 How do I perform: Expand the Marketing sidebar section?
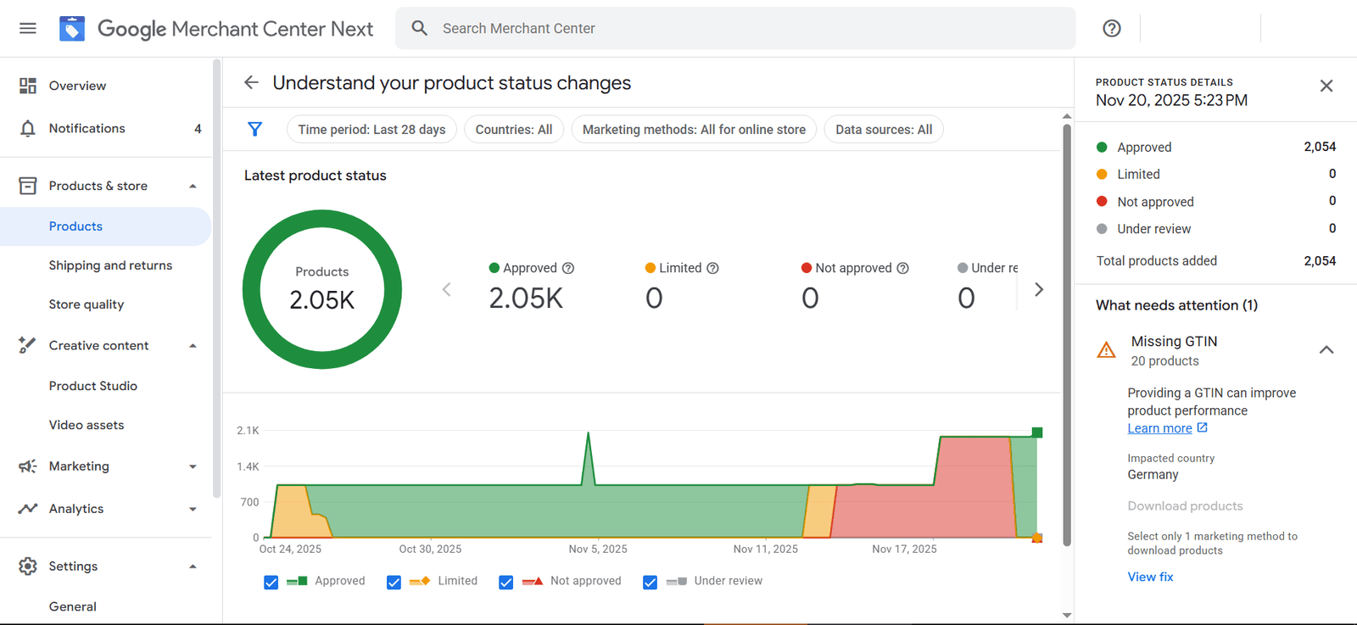193,466
